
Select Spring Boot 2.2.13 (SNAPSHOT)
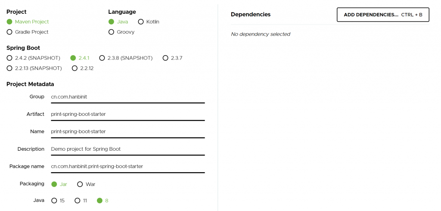click(34, 68)
